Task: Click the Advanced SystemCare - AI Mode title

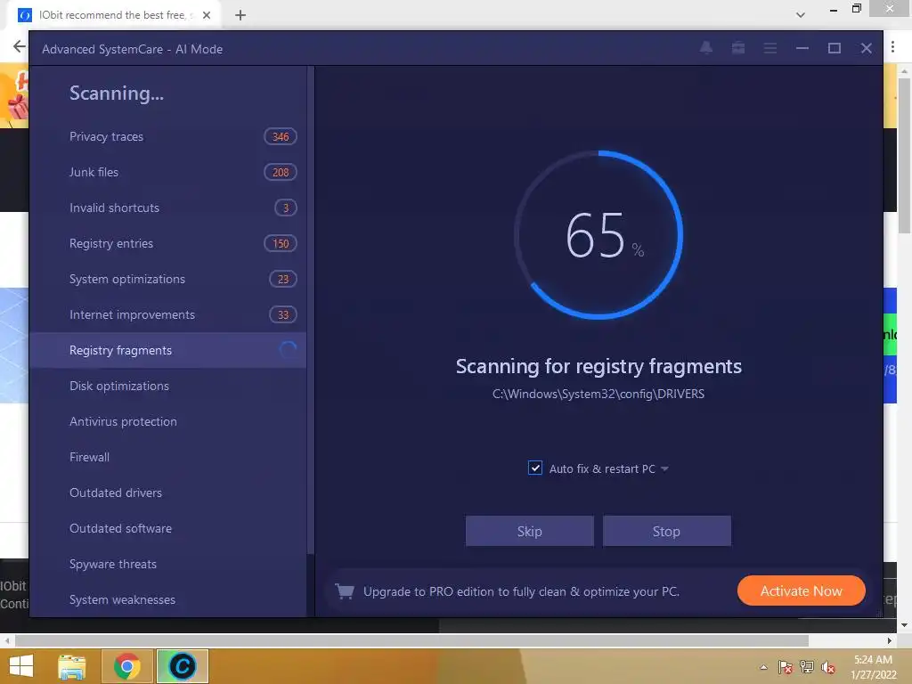Action: (132, 49)
